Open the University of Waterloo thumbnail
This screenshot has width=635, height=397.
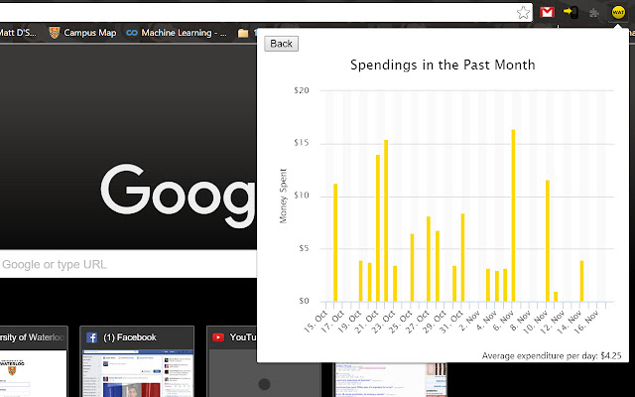[34, 361]
